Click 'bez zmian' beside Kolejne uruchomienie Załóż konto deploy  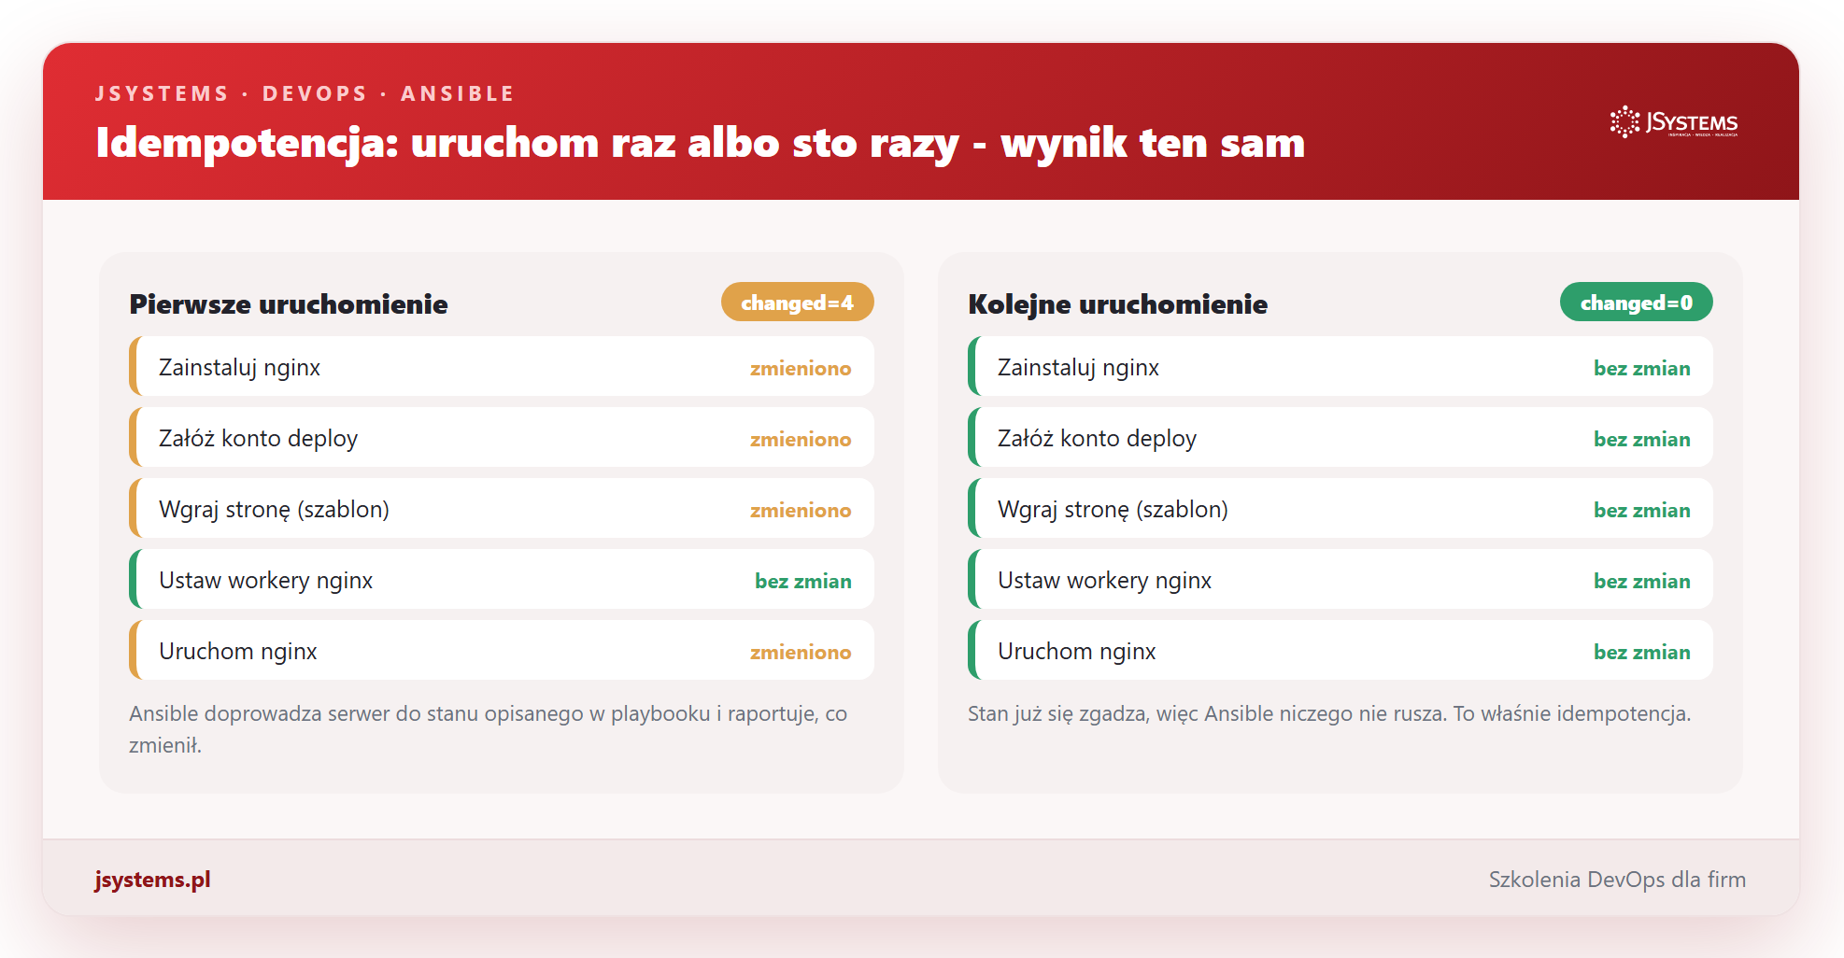(x=1642, y=440)
